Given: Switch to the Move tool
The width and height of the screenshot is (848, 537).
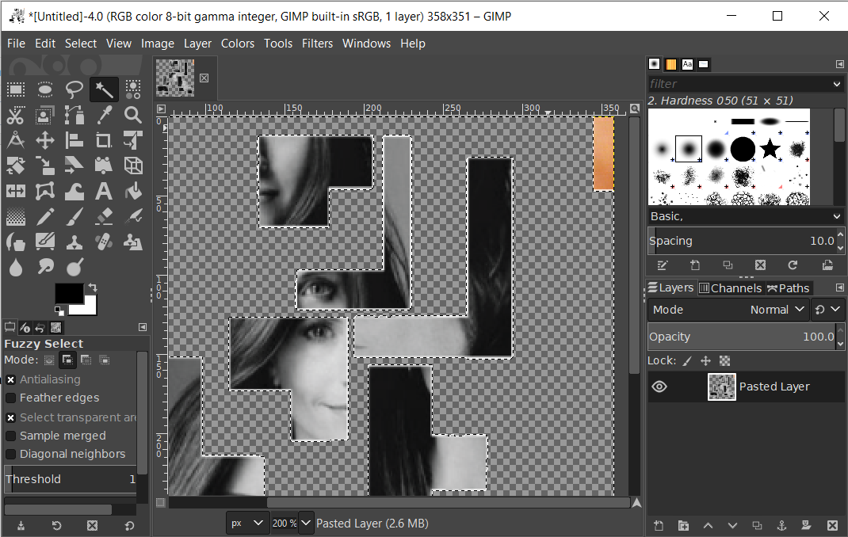Looking at the screenshot, I should pos(45,140).
